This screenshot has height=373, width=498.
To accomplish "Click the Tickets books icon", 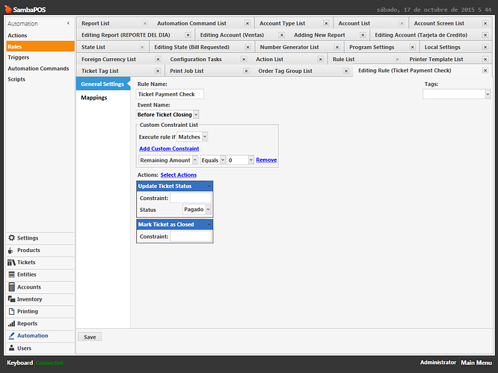I will (x=11, y=263).
